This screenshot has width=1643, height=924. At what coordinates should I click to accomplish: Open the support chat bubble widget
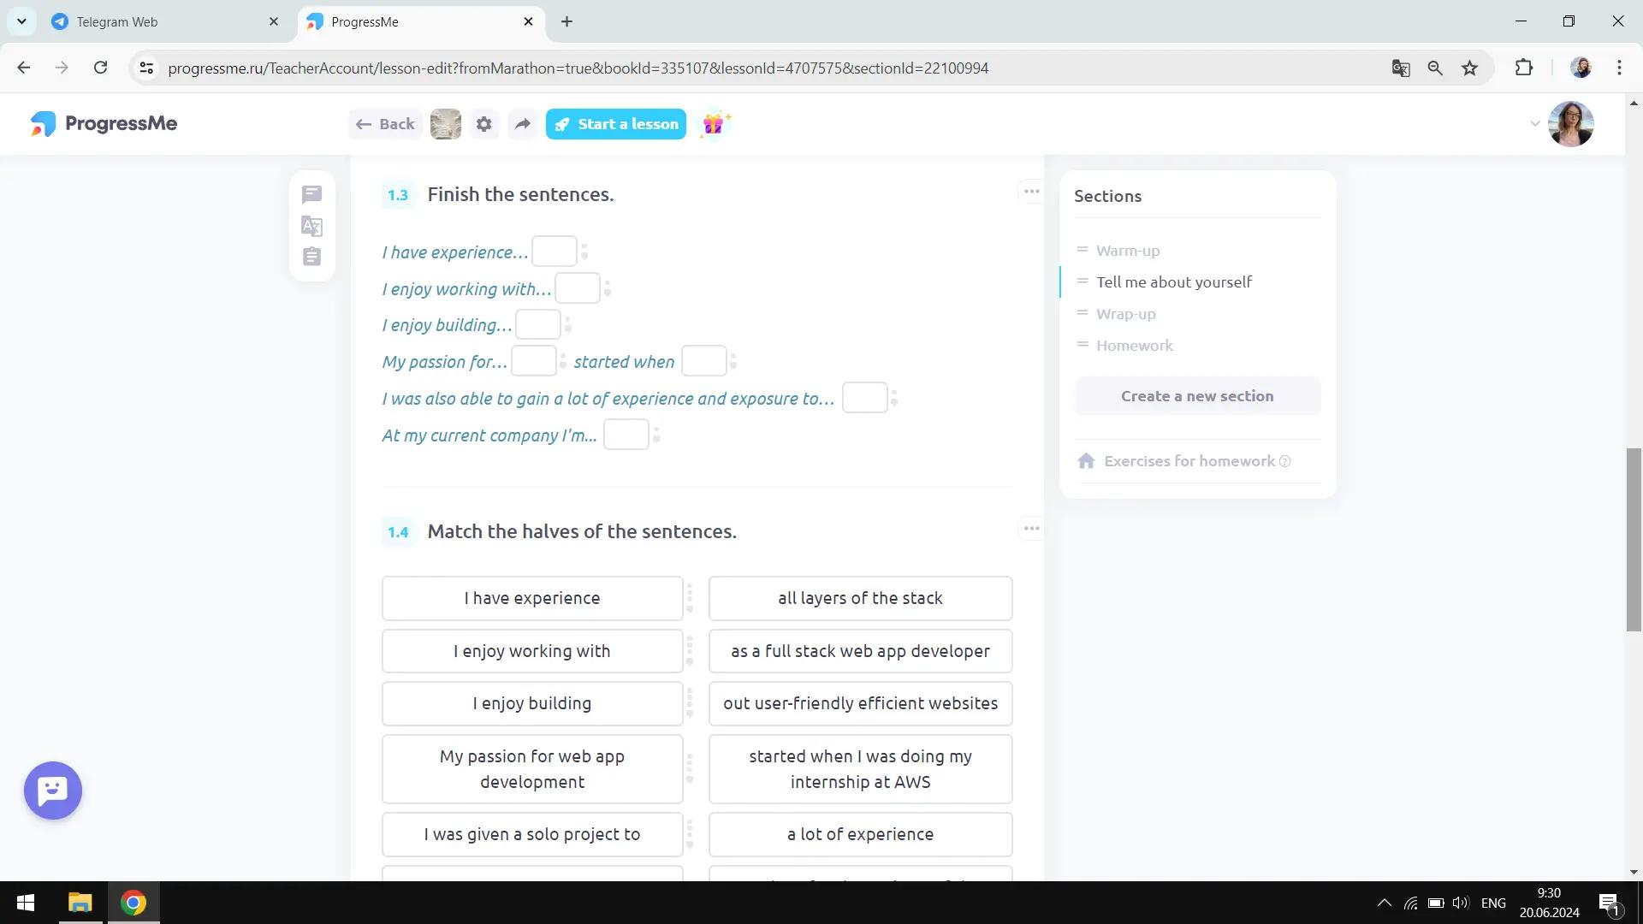[53, 790]
